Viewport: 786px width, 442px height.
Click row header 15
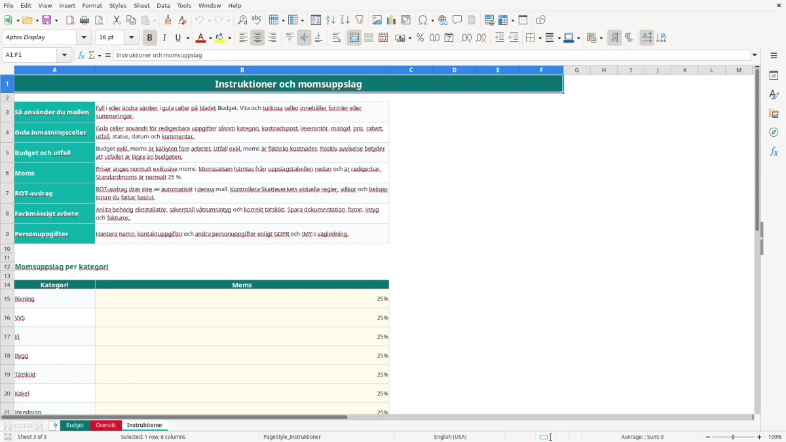(x=7, y=299)
